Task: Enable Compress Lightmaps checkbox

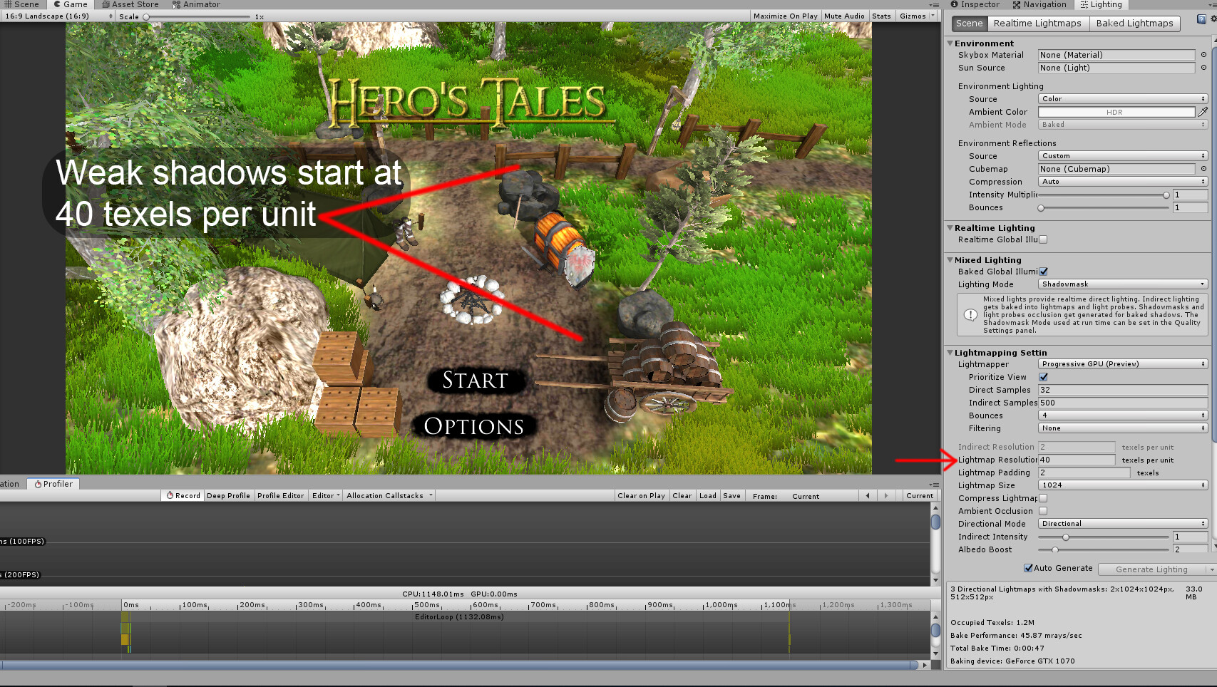Action: [x=1043, y=498]
